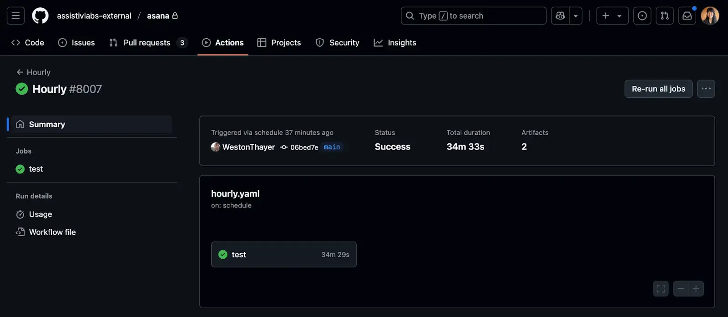Click the search input field
728x317 pixels.
click(474, 16)
